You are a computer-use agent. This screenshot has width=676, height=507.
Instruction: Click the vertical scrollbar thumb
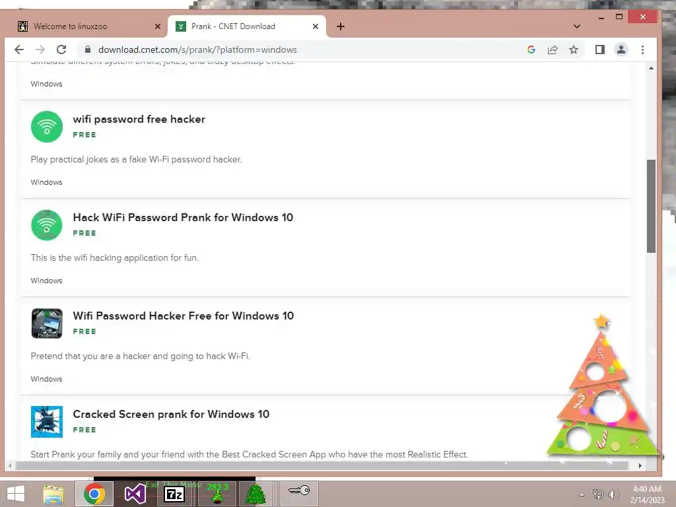pyautogui.click(x=651, y=206)
